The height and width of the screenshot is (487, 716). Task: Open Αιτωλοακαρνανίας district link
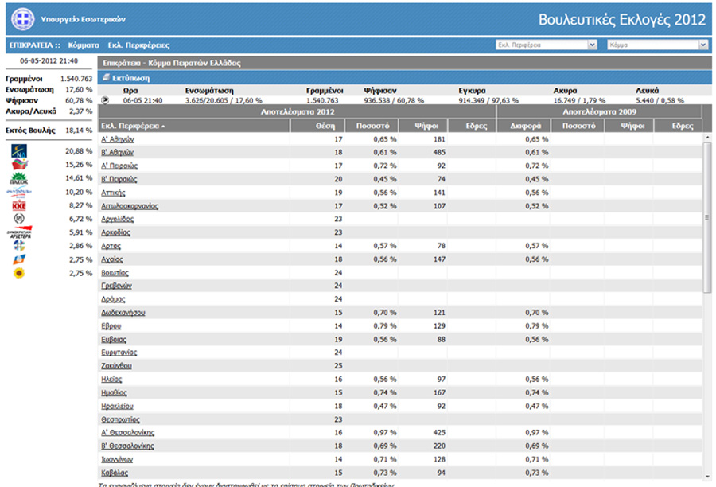tap(130, 206)
